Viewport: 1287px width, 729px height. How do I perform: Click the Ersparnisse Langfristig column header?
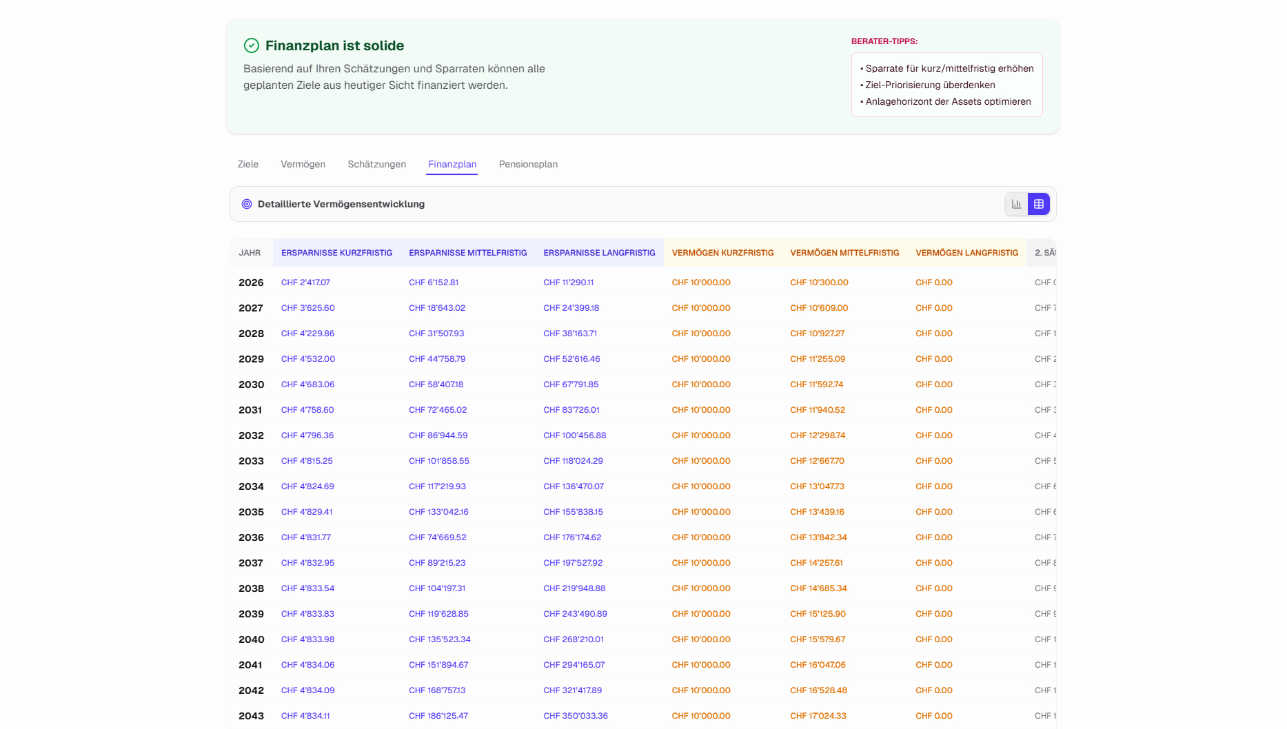[599, 253]
